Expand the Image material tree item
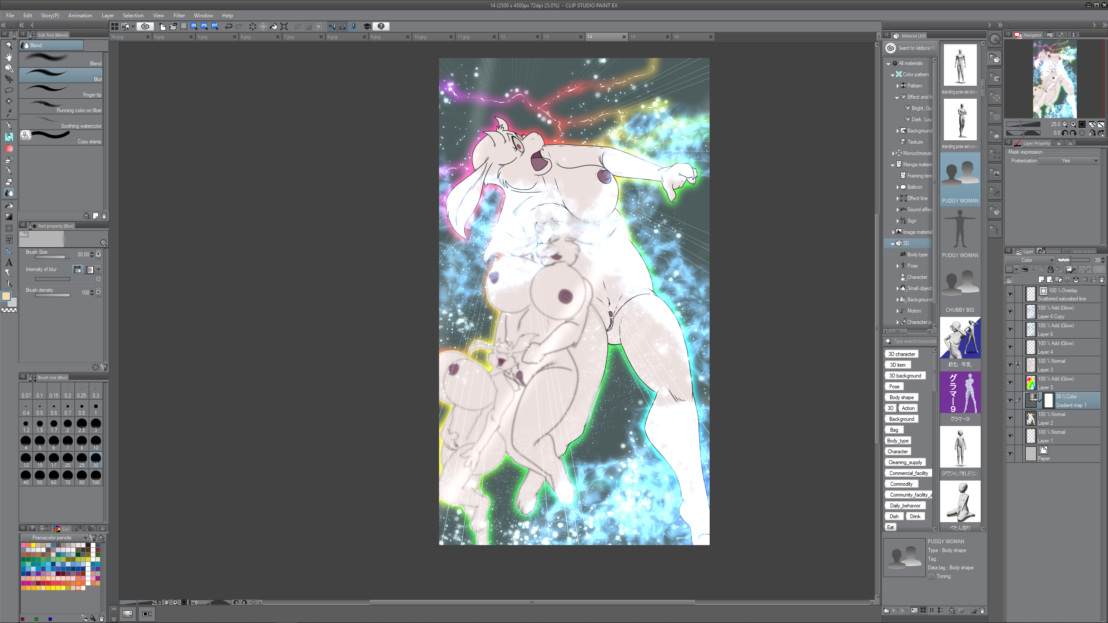Image resolution: width=1108 pixels, height=623 pixels. pyautogui.click(x=893, y=232)
